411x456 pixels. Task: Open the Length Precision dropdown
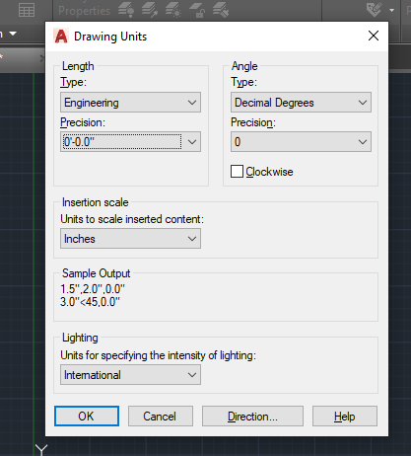tap(130, 142)
